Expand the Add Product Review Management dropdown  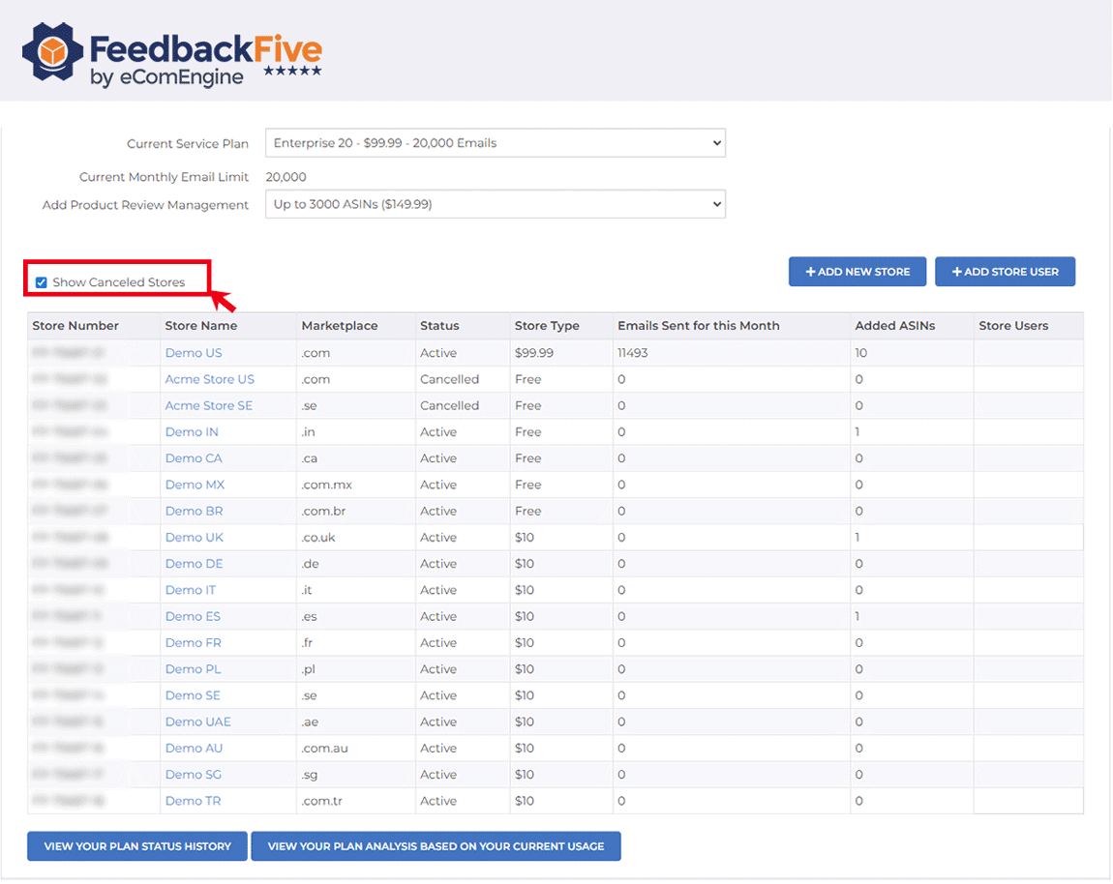click(495, 204)
